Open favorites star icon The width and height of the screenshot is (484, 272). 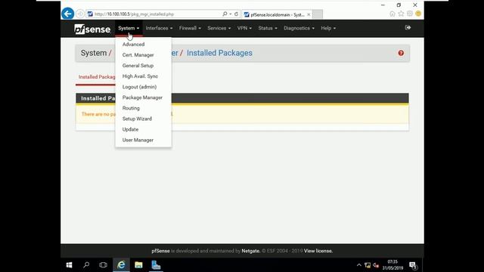[x=401, y=14]
